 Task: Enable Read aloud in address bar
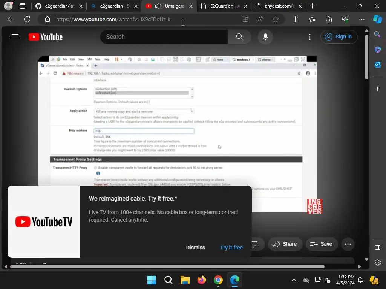click(x=260, y=19)
